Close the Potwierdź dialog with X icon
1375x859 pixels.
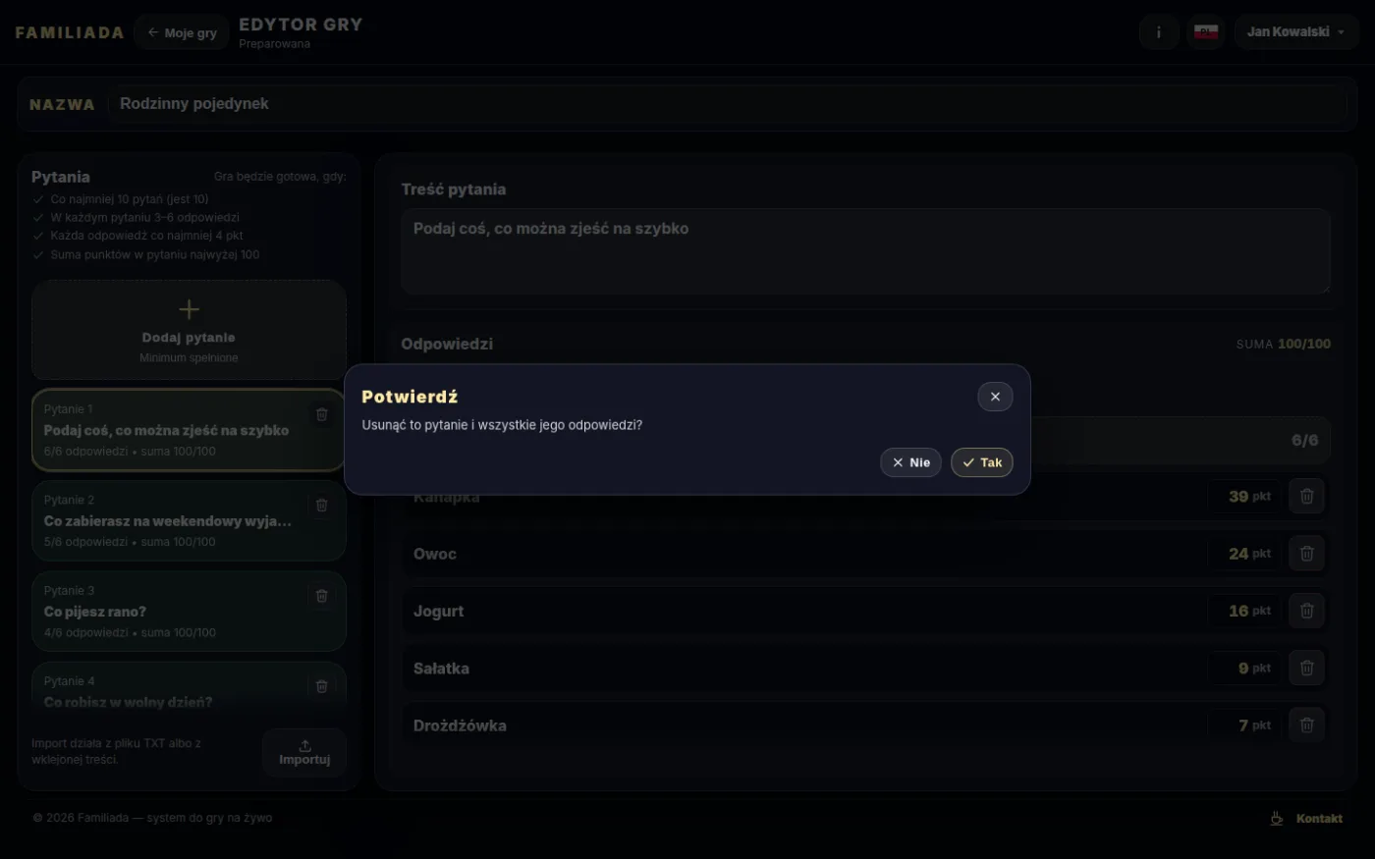coord(995,397)
